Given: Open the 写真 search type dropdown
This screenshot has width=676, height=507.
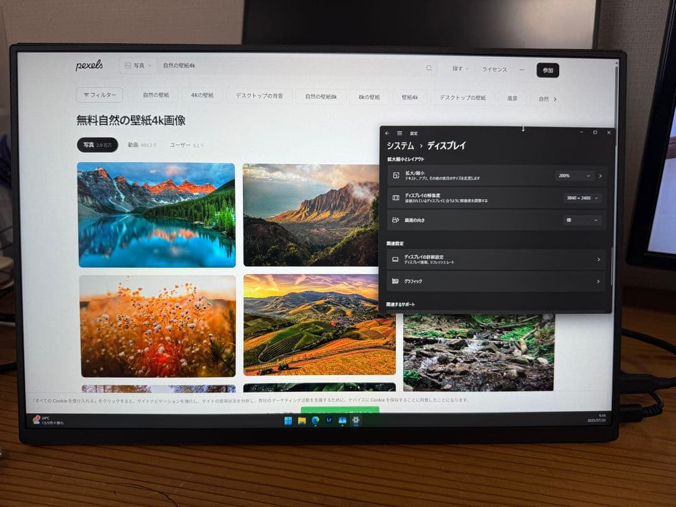Looking at the screenshot, I should click(138, 66).
